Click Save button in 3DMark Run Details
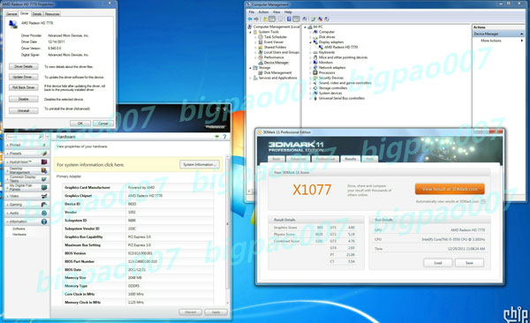The height and width of the screenshot is (323, 530). click(469, 263)
